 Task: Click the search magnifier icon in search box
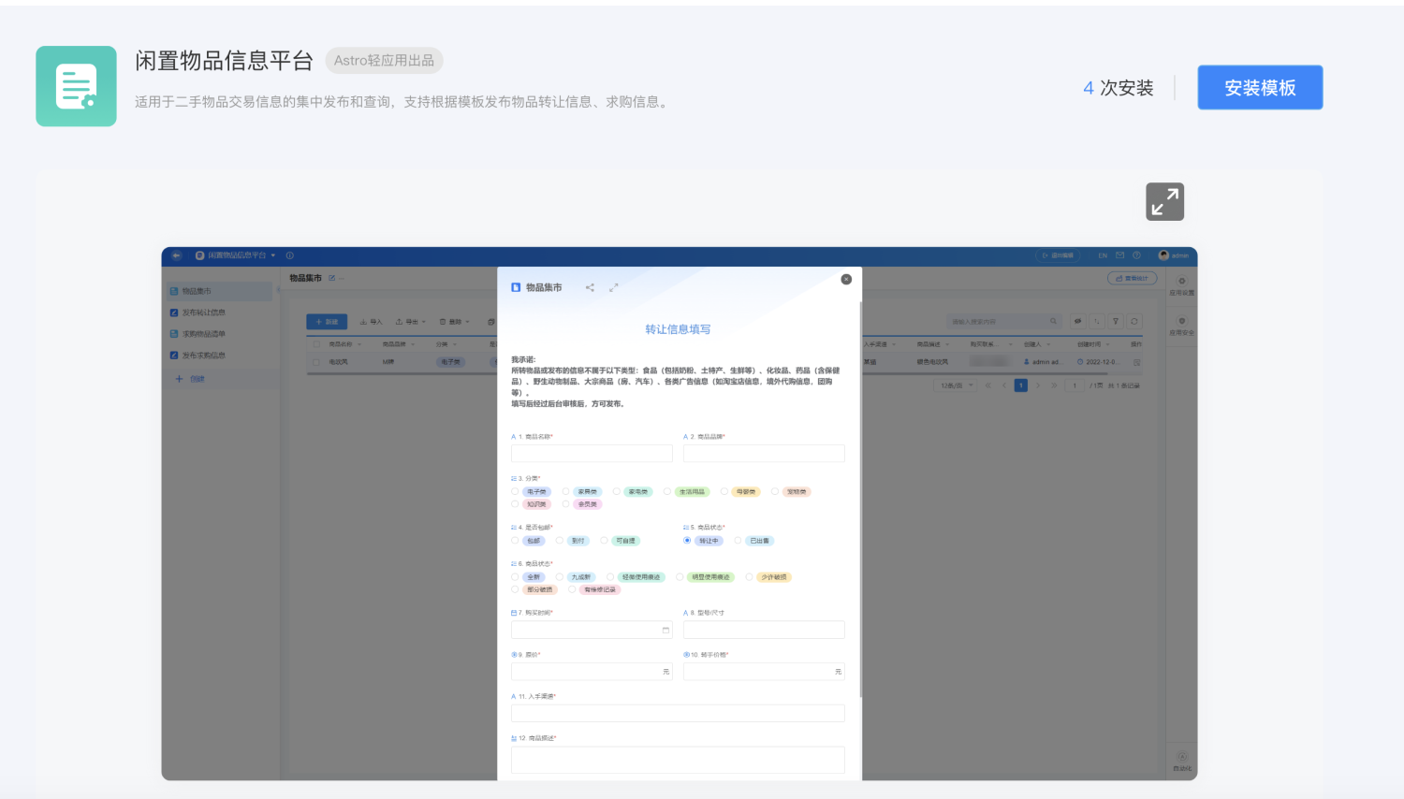click(1053, 321)
